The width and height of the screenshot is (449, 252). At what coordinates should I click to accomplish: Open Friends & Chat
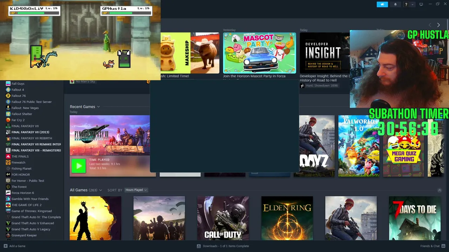tap(430, 246)
